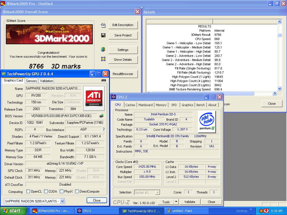The image size is (287, 215).
Task: Enable the PhysX checkbox
Action: coord(61,191)
